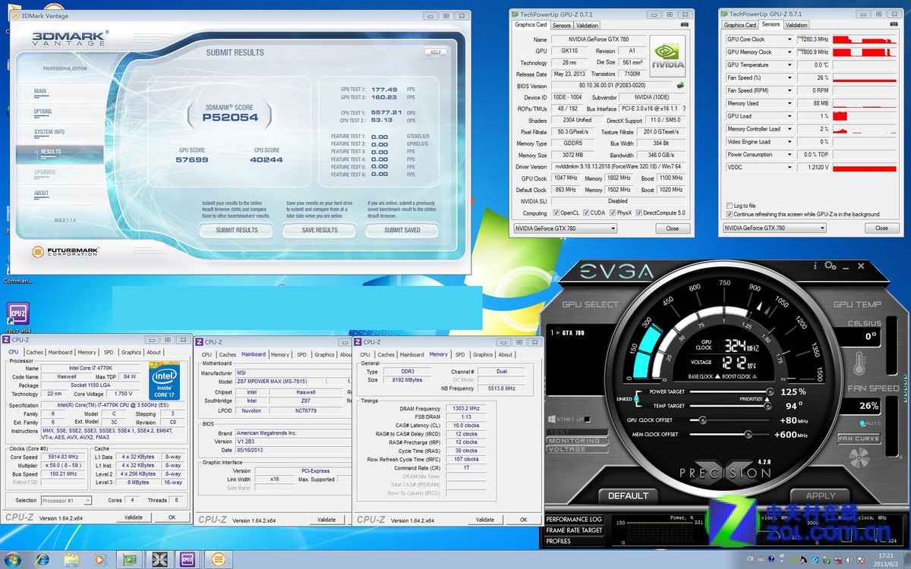
Task: Open SPD tab in CPU-Z Memory window
Action: point(459,354)
